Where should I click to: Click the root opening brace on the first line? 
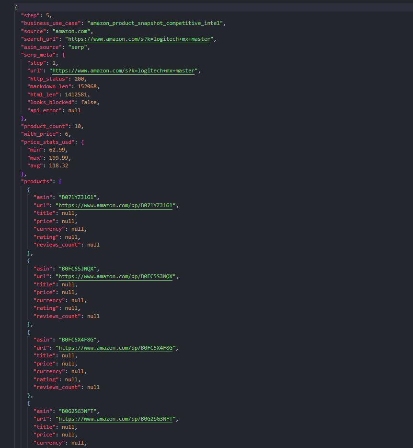(x=16, y=8)
